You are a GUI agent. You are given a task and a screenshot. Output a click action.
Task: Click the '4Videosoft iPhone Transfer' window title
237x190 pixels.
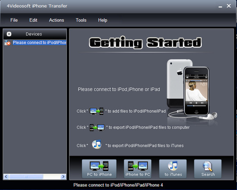pos(37,6)
